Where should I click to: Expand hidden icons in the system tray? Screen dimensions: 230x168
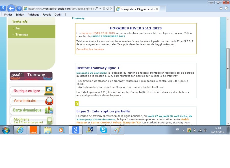point(183,130)
